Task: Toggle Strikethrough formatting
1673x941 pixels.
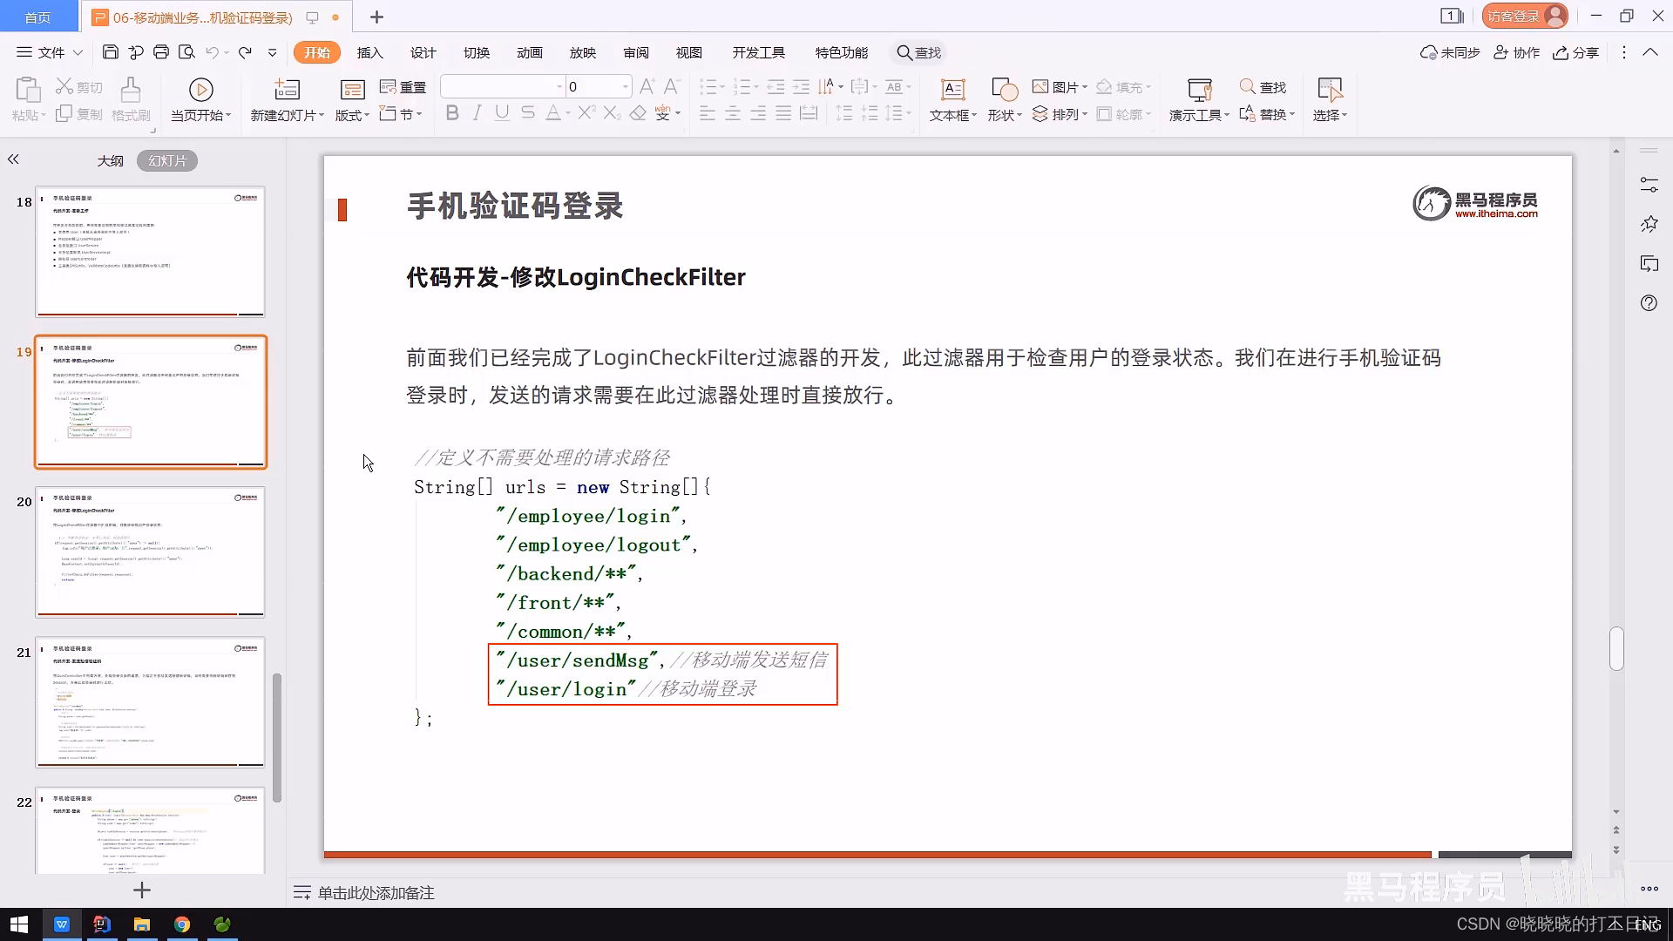Action: pos(527,113)
